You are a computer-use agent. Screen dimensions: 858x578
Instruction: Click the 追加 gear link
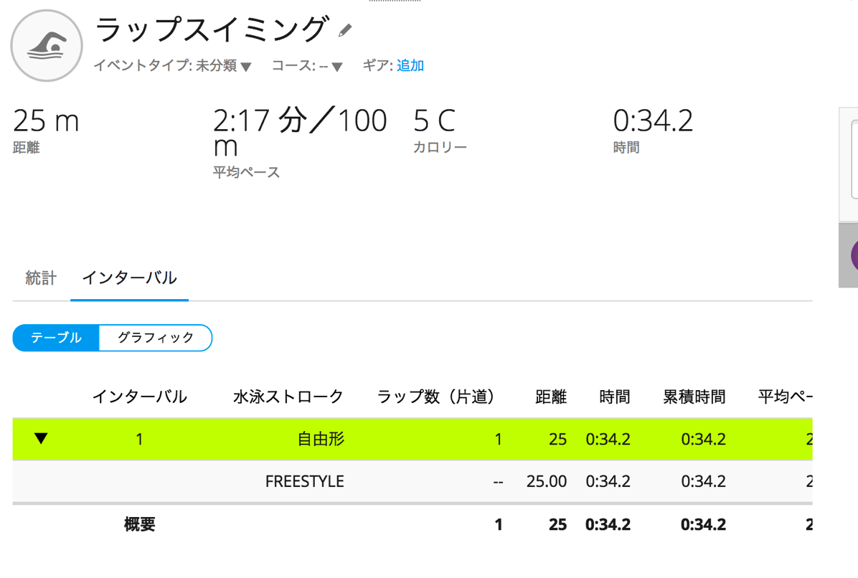410,66
